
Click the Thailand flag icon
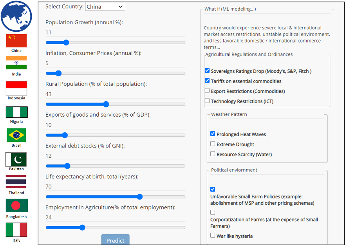pyautogui.click(x=16, y=182)
